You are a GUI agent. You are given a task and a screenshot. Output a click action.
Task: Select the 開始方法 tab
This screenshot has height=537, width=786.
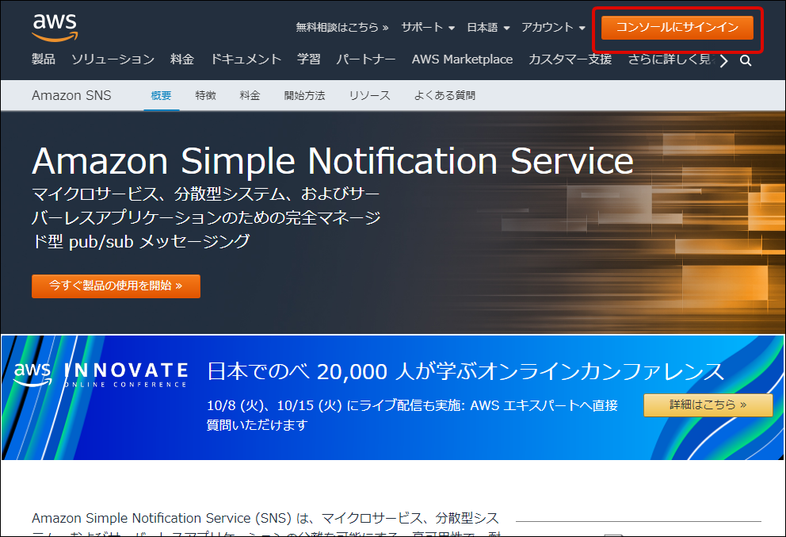click(305, 95)
